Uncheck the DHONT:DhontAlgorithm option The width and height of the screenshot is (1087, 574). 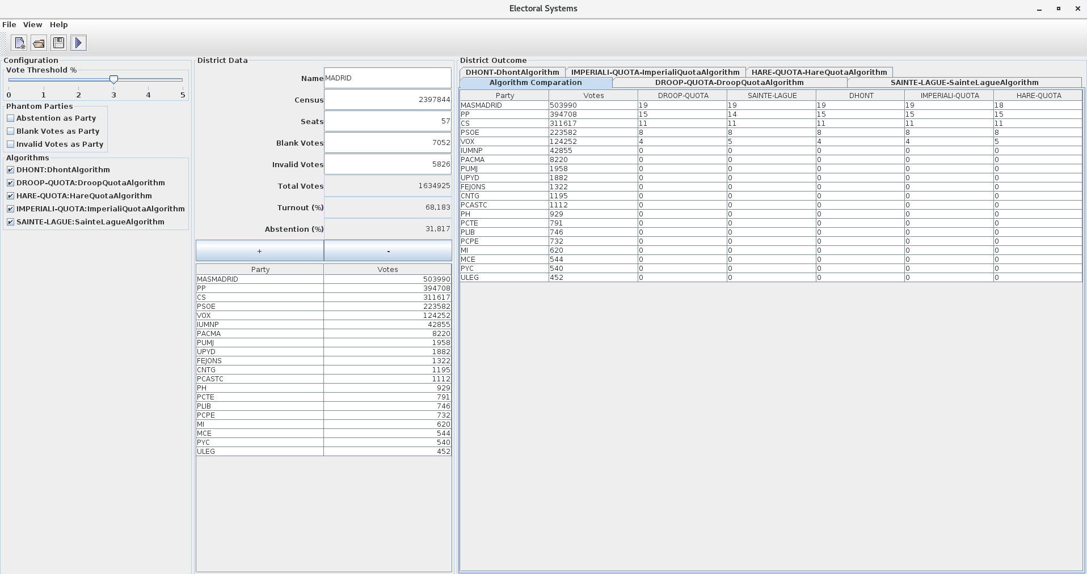click(10, 169)
